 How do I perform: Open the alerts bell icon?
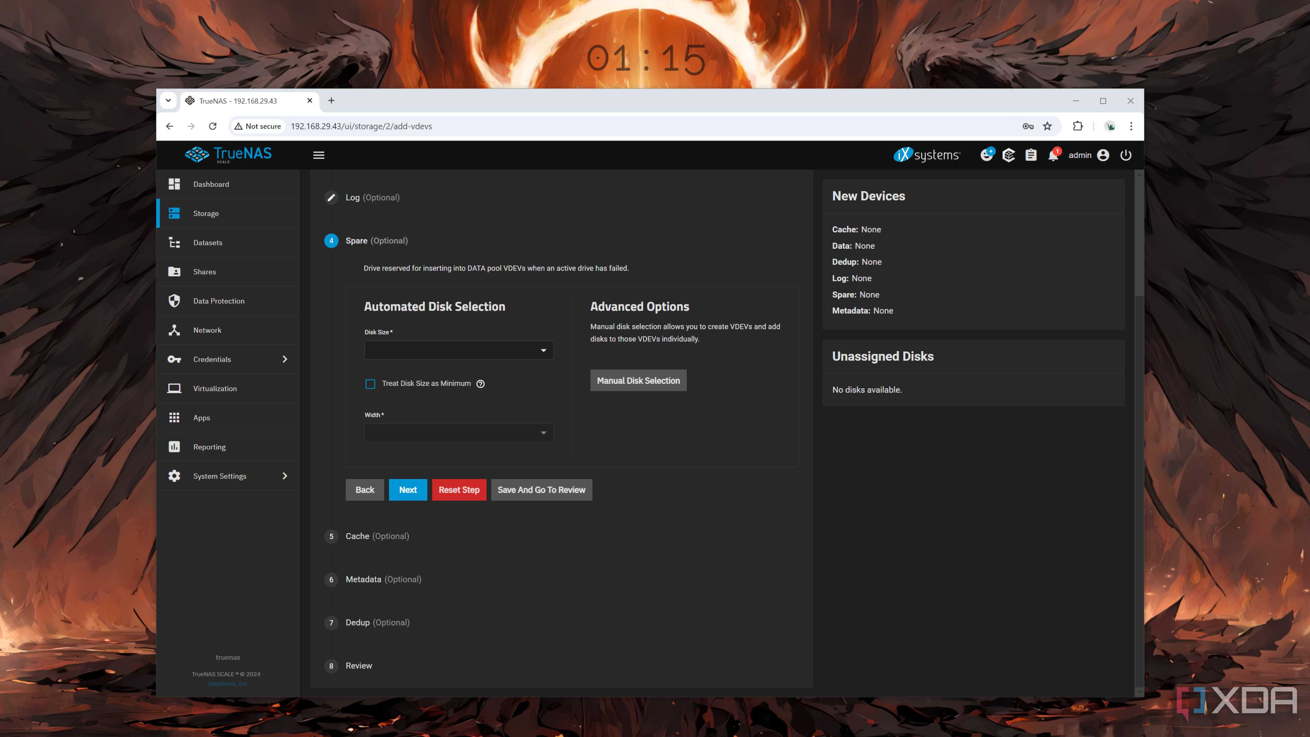(x=1053, y=155)
